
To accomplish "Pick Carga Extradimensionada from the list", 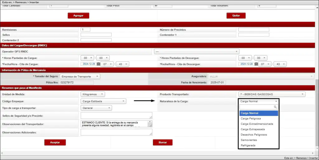I will [257, 124].
